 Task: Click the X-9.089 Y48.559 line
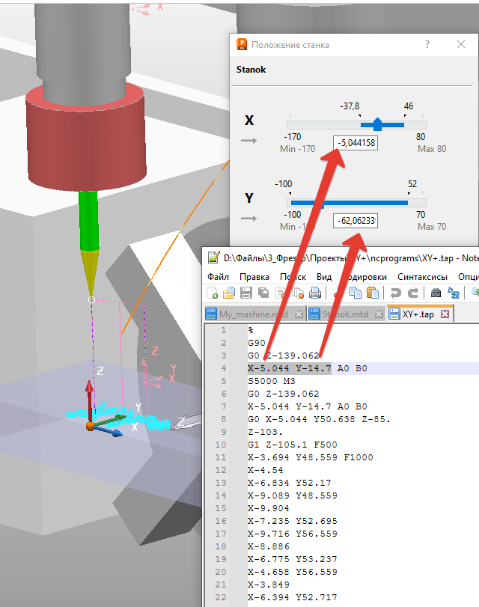(x=293, y=495)
